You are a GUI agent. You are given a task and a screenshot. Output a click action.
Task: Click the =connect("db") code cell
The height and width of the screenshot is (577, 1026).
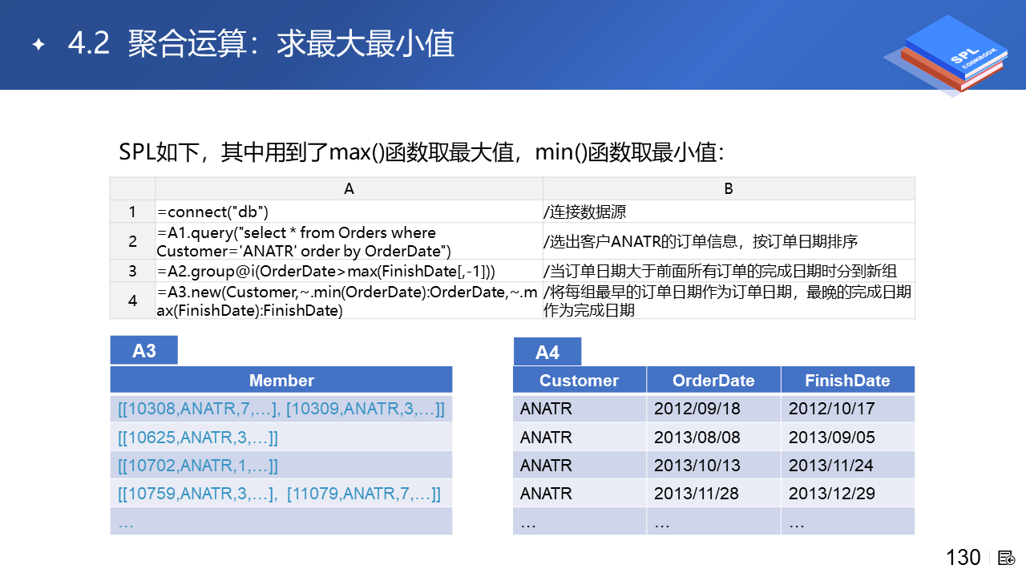pyautogui.click(x=349, y=212)
